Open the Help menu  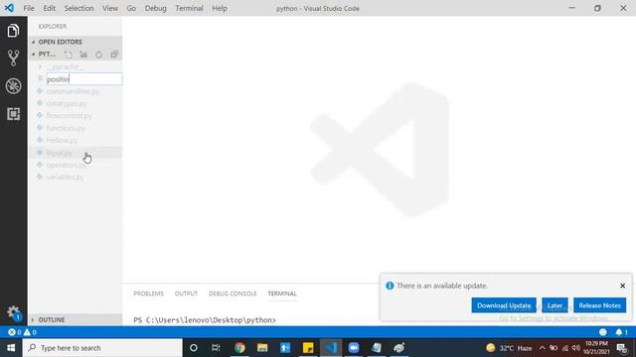220,8
